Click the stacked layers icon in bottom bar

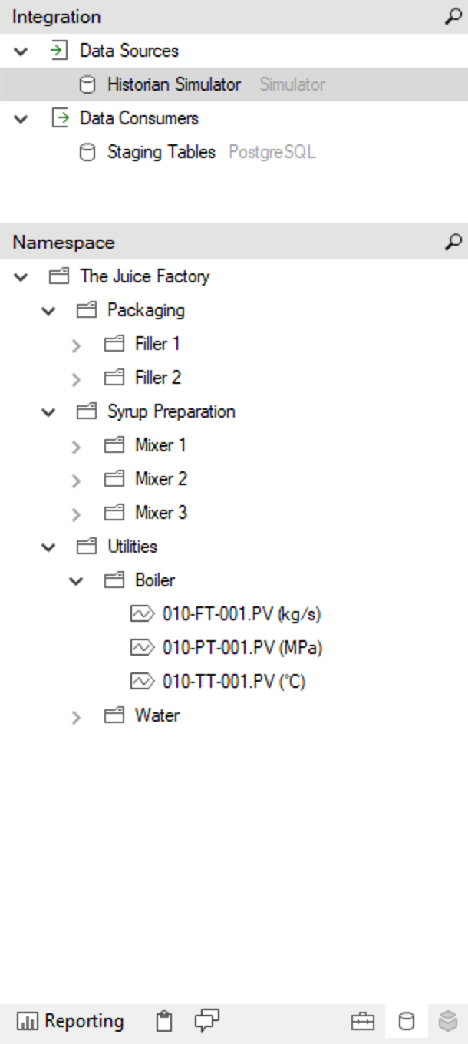448,1022
